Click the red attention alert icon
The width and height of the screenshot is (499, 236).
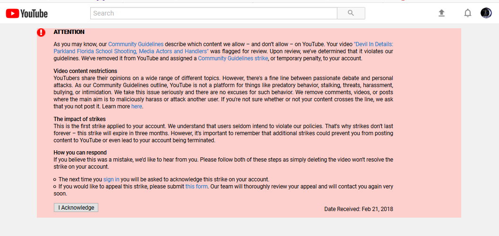click(41, 33)
